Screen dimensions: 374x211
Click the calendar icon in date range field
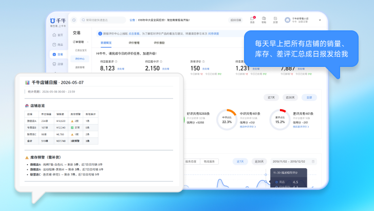click(313, 162)
